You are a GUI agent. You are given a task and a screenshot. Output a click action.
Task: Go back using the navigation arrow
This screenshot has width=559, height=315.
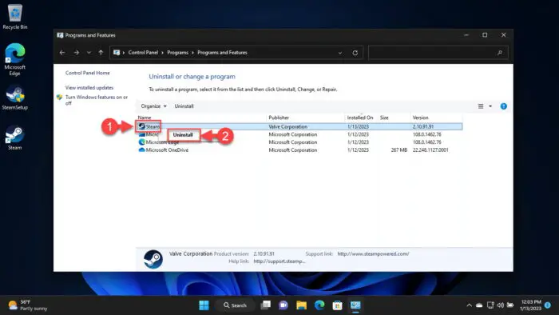pos(62,53)
